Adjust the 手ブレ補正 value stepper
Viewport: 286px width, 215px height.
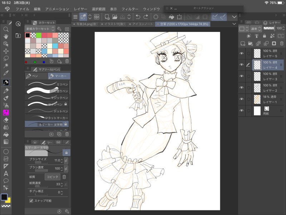click(61, 192)
